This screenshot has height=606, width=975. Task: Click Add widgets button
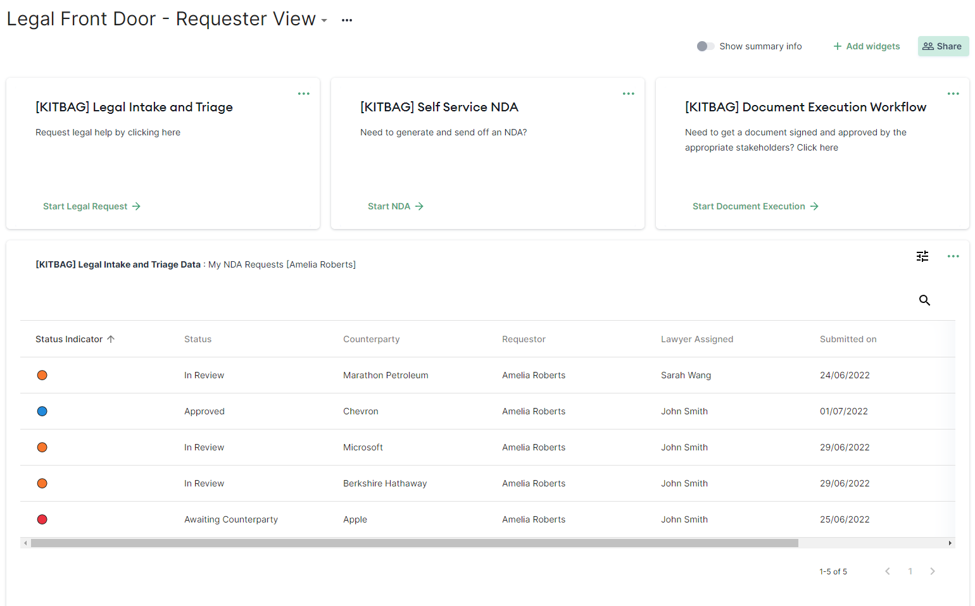point(866,46)
